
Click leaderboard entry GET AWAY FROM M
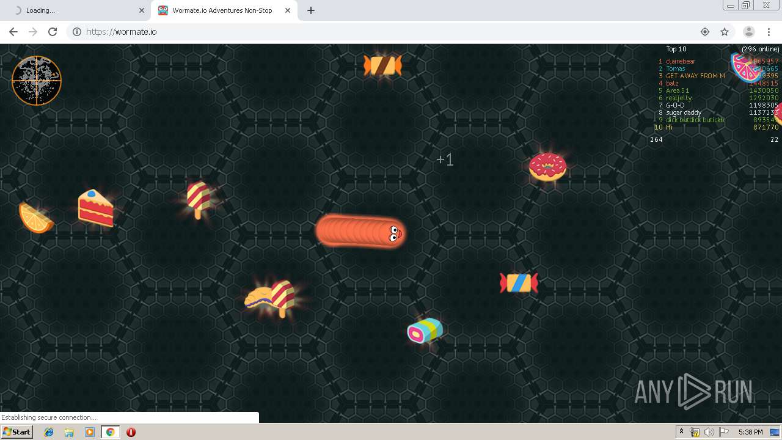(x=695, y=76)
